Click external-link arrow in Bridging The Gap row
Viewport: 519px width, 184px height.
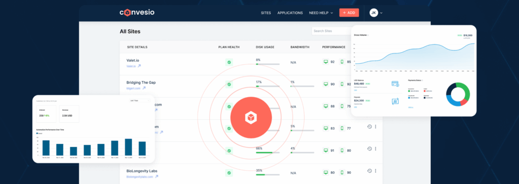144,88
